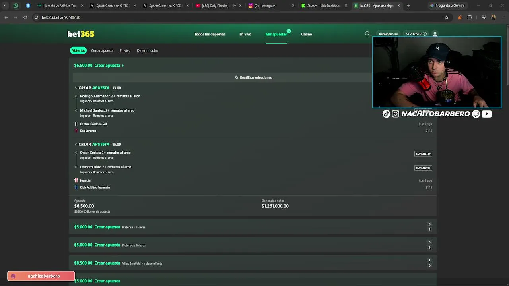Viewport: 509px width, 286px height.
Task: Mute the Doly Flackko YouTube tab audio
Action: pos(234,6)
